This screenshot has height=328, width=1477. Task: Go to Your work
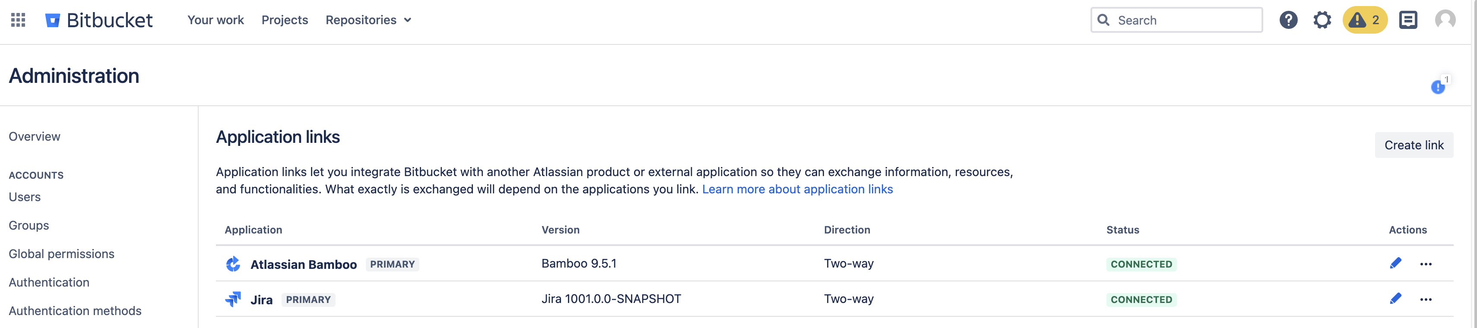216,20
